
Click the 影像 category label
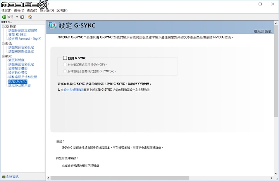[x=9, y=44]
